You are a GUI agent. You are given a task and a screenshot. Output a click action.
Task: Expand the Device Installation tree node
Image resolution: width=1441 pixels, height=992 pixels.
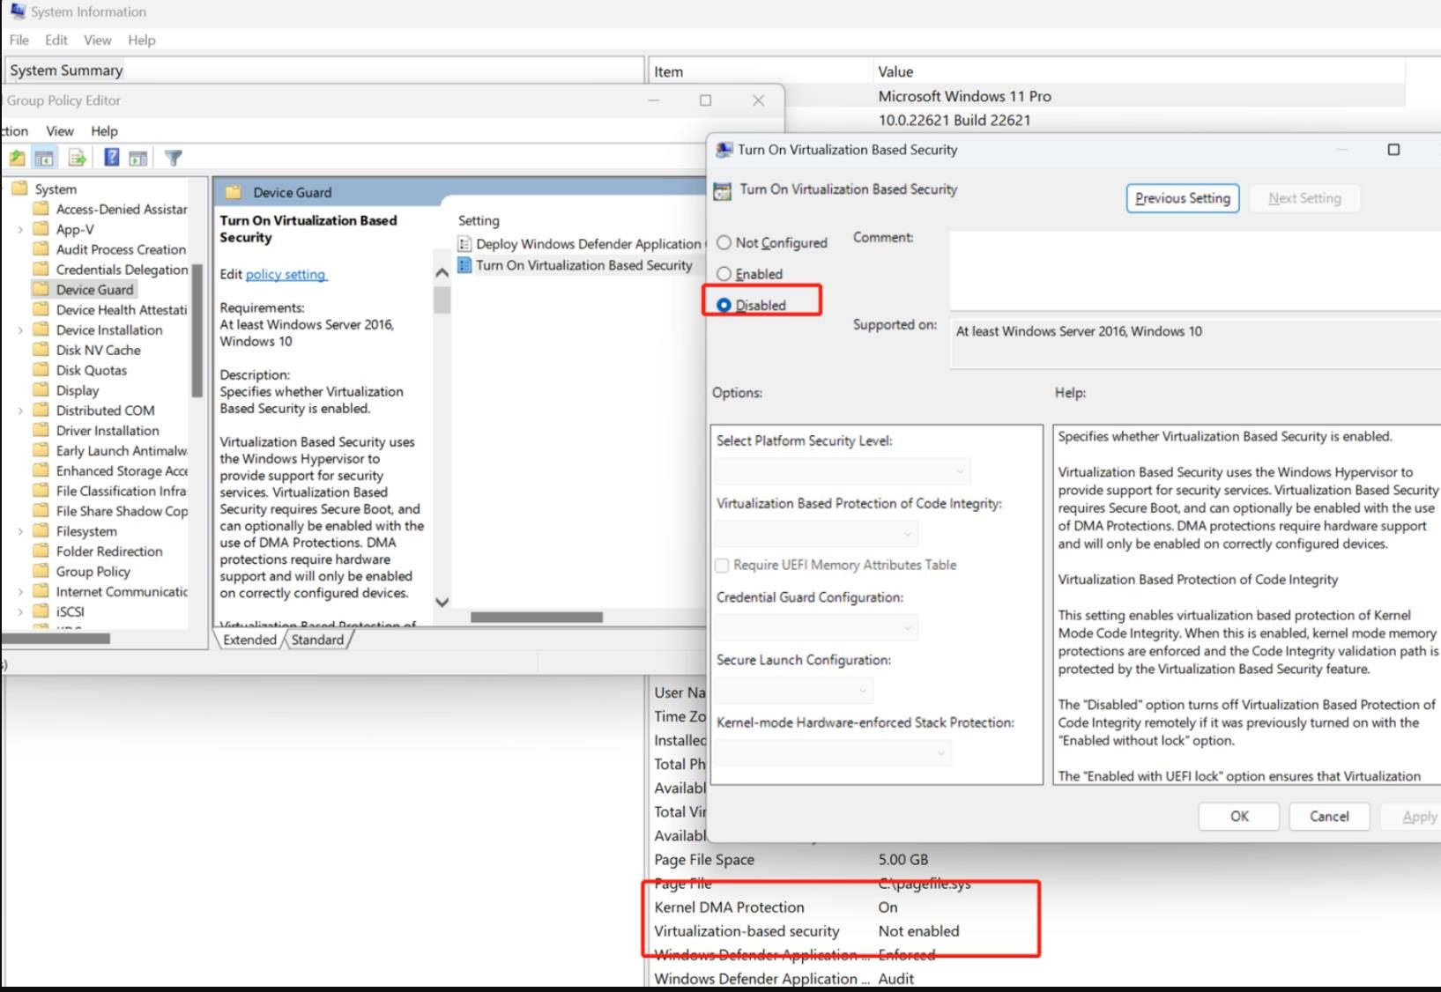(x=20, y=329)
